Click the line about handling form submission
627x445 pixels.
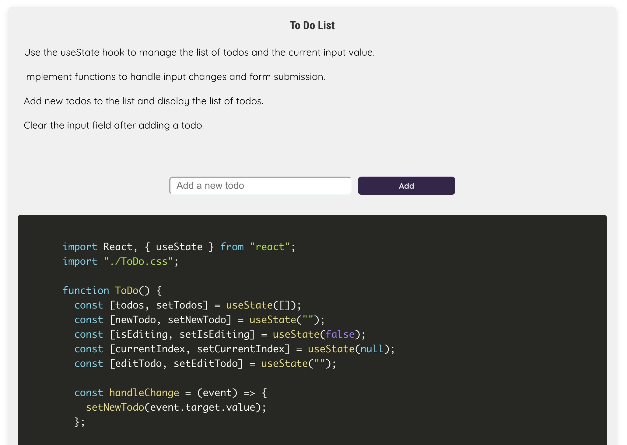click(x=175, y=77)
